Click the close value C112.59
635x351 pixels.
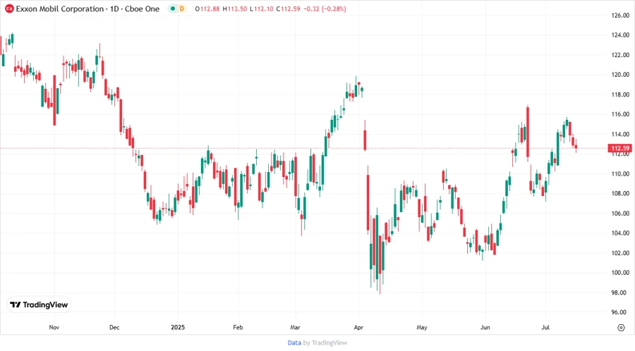click(x=289, y=8)
